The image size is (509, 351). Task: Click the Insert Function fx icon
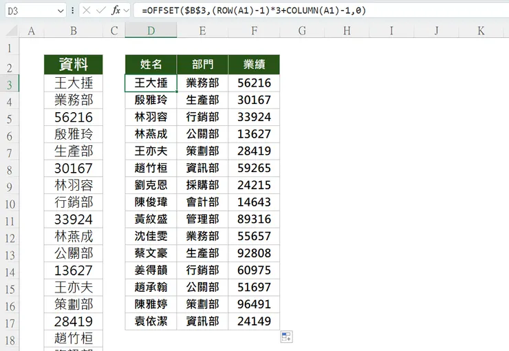tap(116, 10)
